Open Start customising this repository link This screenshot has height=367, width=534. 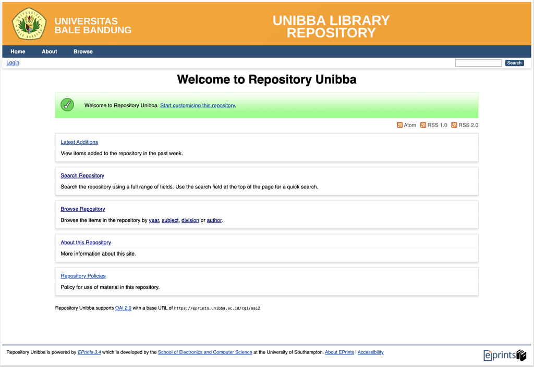198,105
